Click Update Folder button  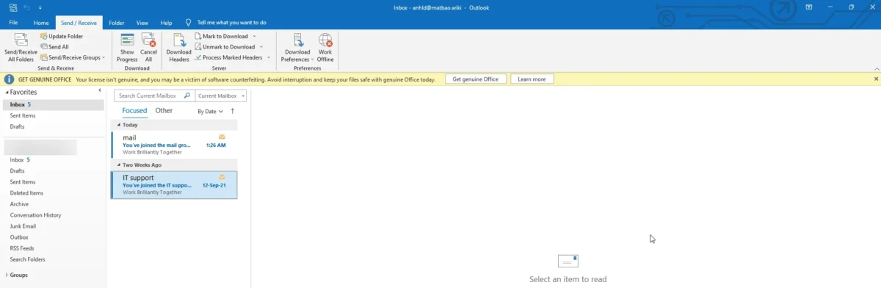(x=62, y=36)
